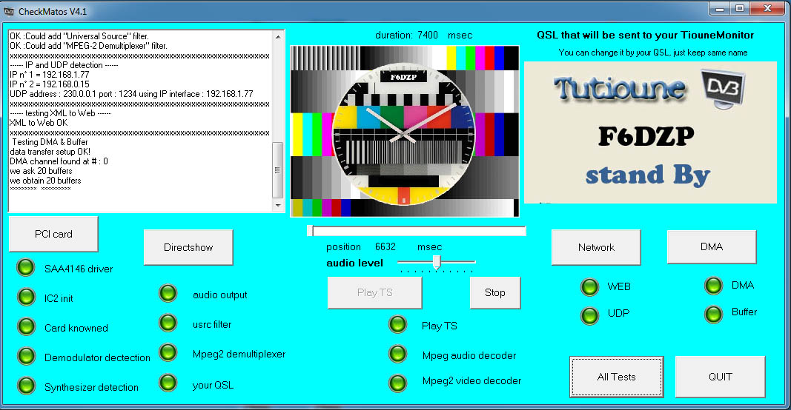Click the WEB green status LED

pyautogui.click(x=589, y=287)
